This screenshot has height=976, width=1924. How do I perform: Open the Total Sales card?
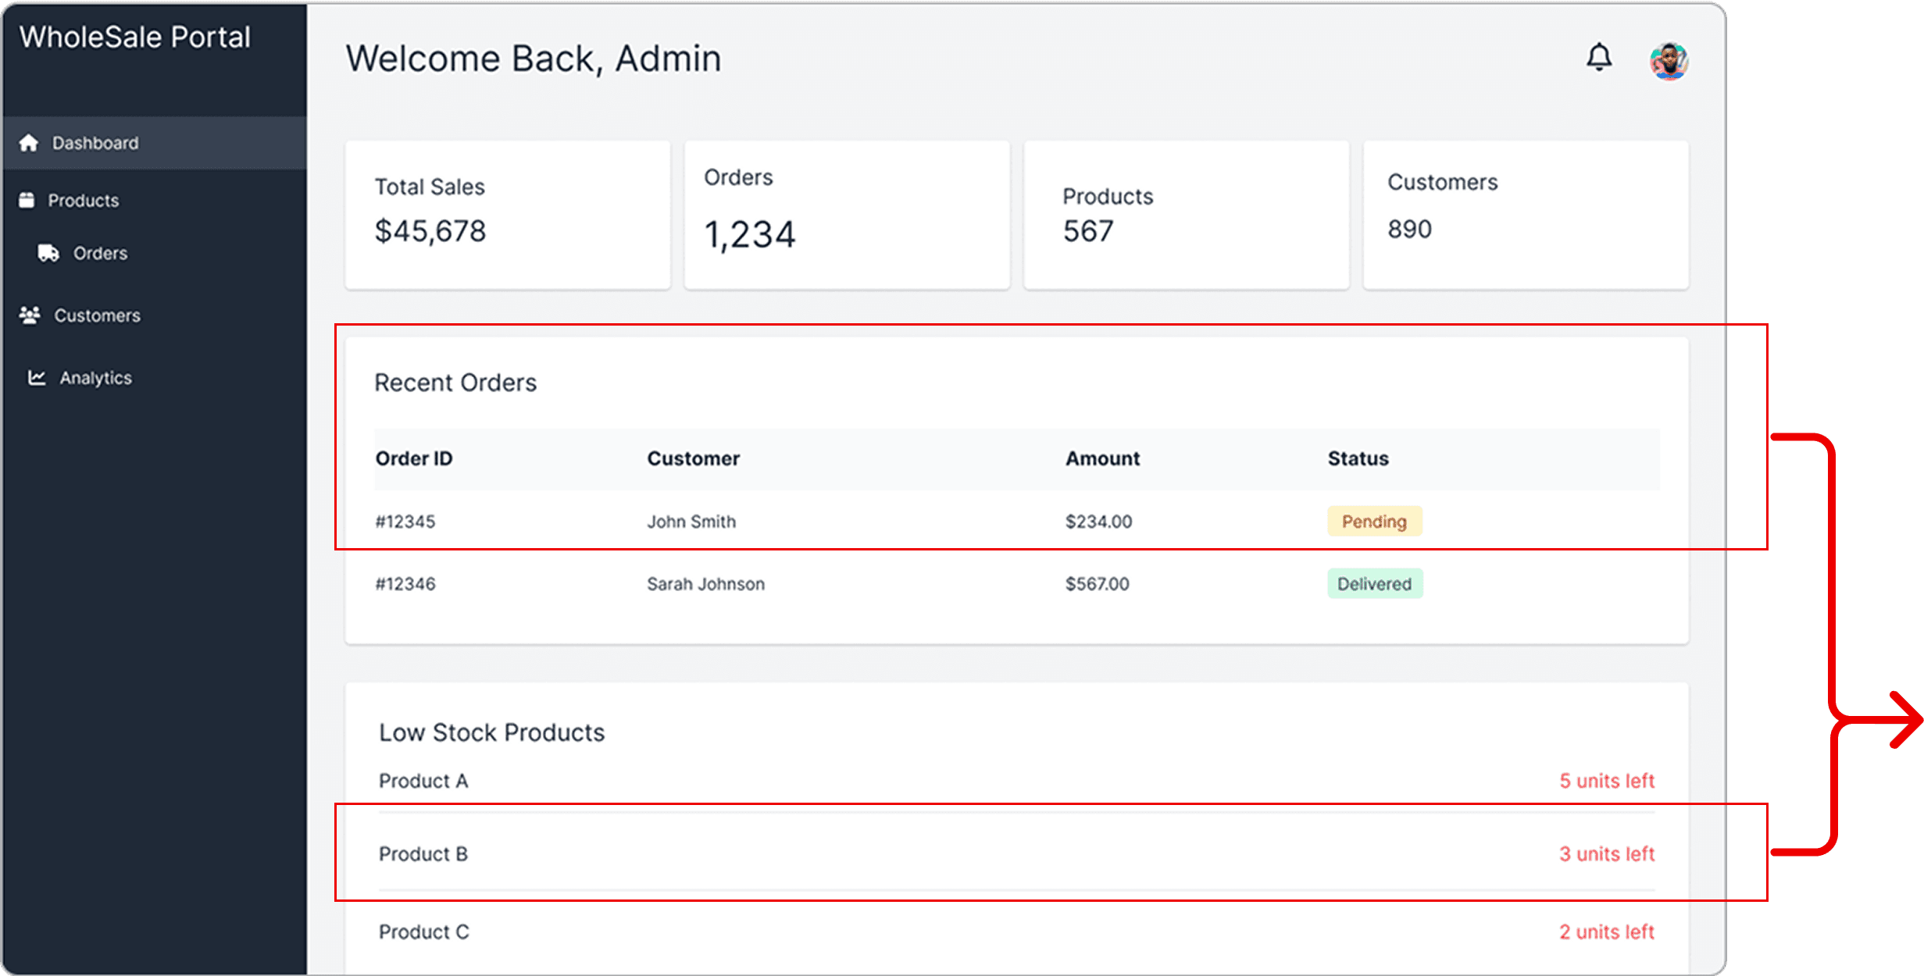click(x=508, y=215)
